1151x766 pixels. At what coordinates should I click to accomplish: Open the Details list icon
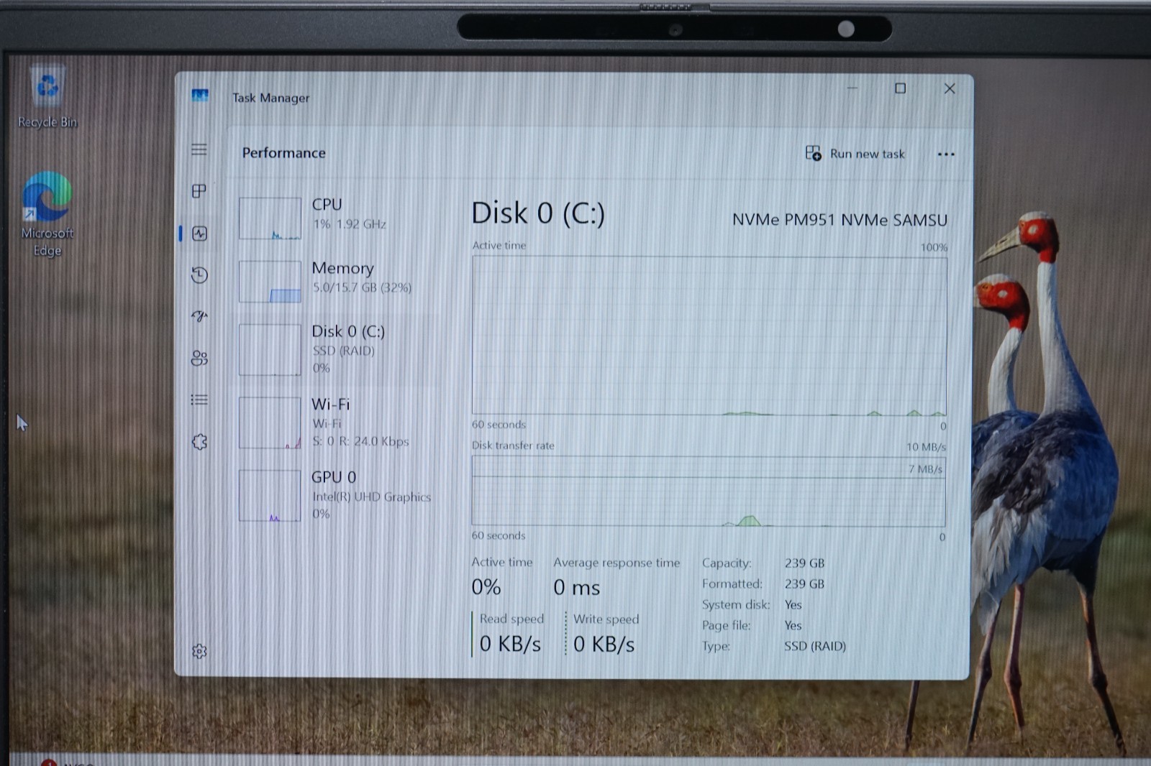[199, 400]
